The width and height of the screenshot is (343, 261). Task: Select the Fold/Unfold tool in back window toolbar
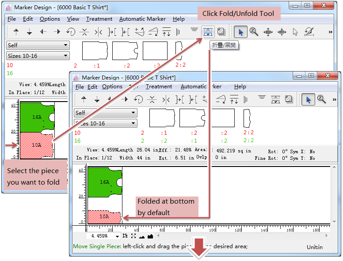207,32
